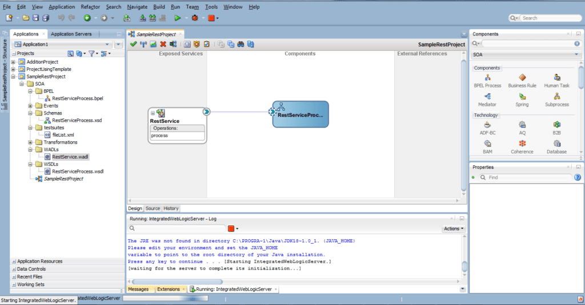Click the SQL worksheet icon in toolbar
The height and width of the screenshot is (305, 585).
[127, 18]
